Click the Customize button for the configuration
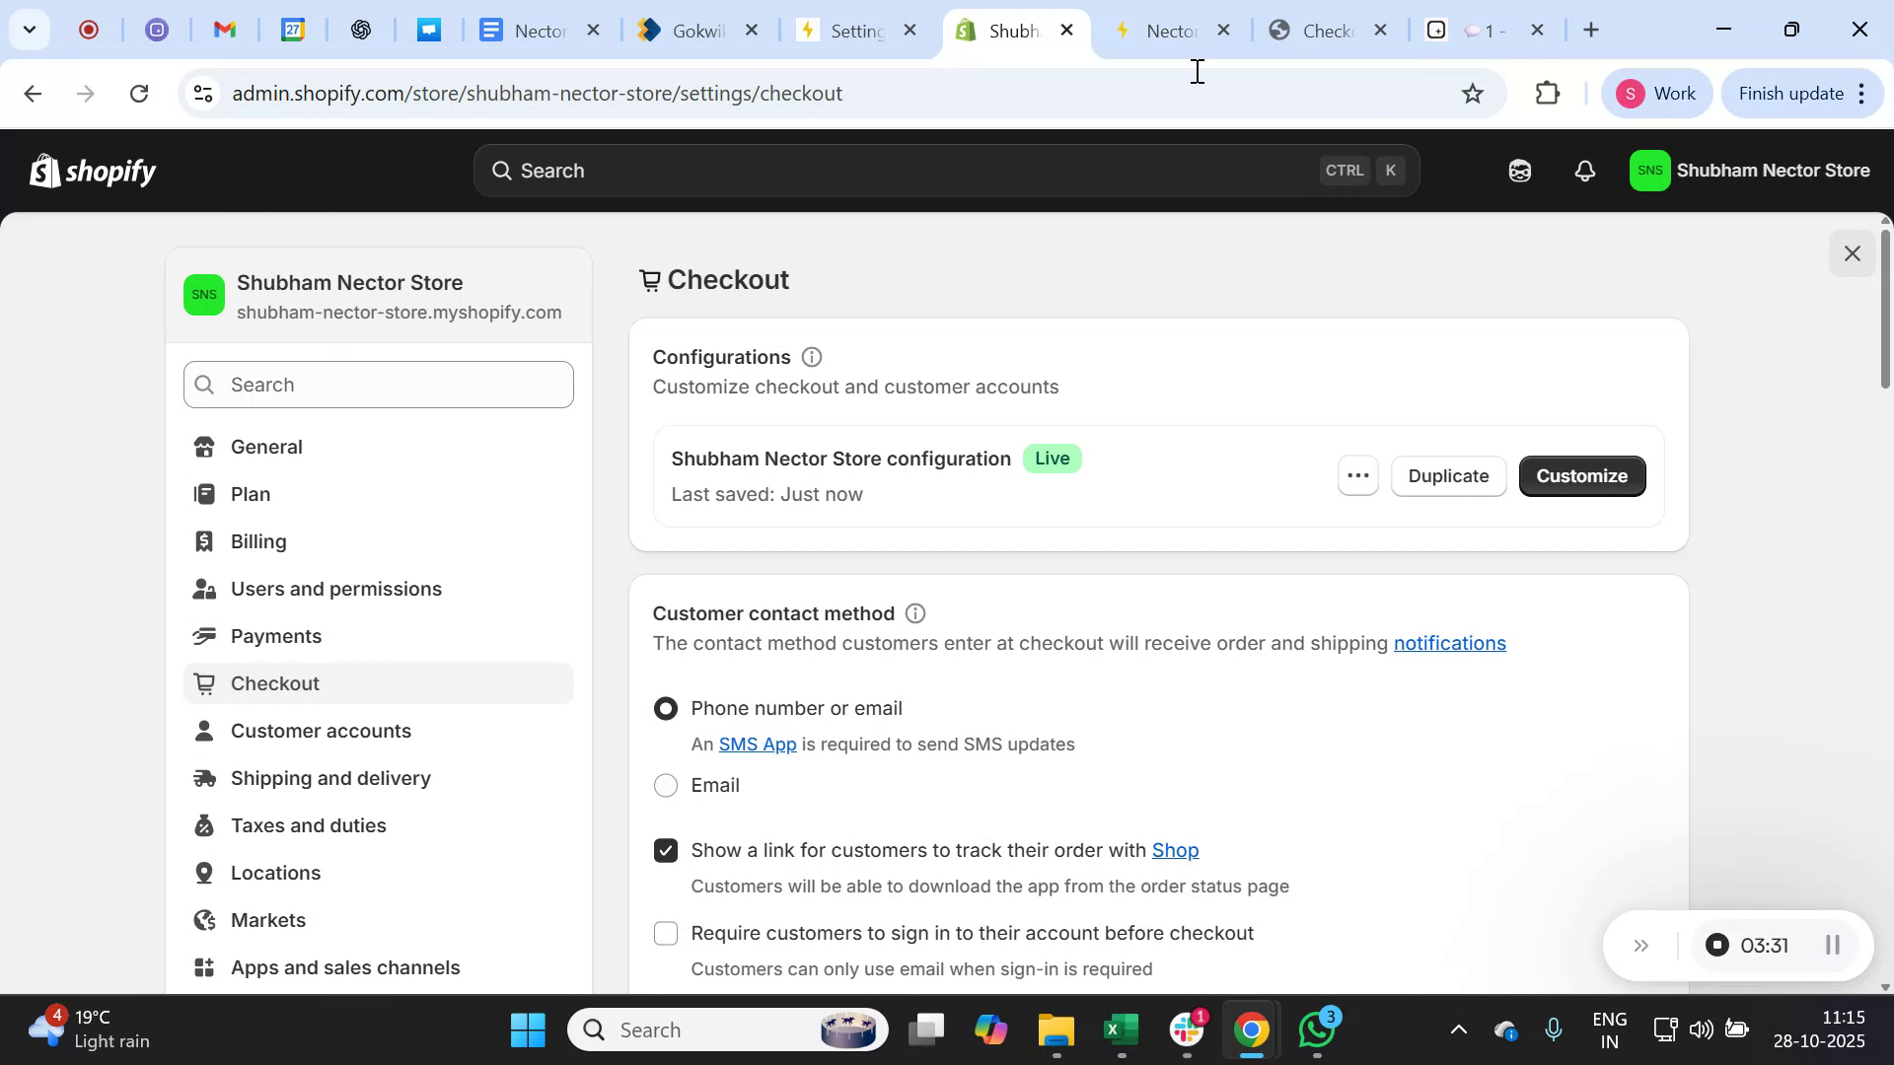 pos(1581,475)
